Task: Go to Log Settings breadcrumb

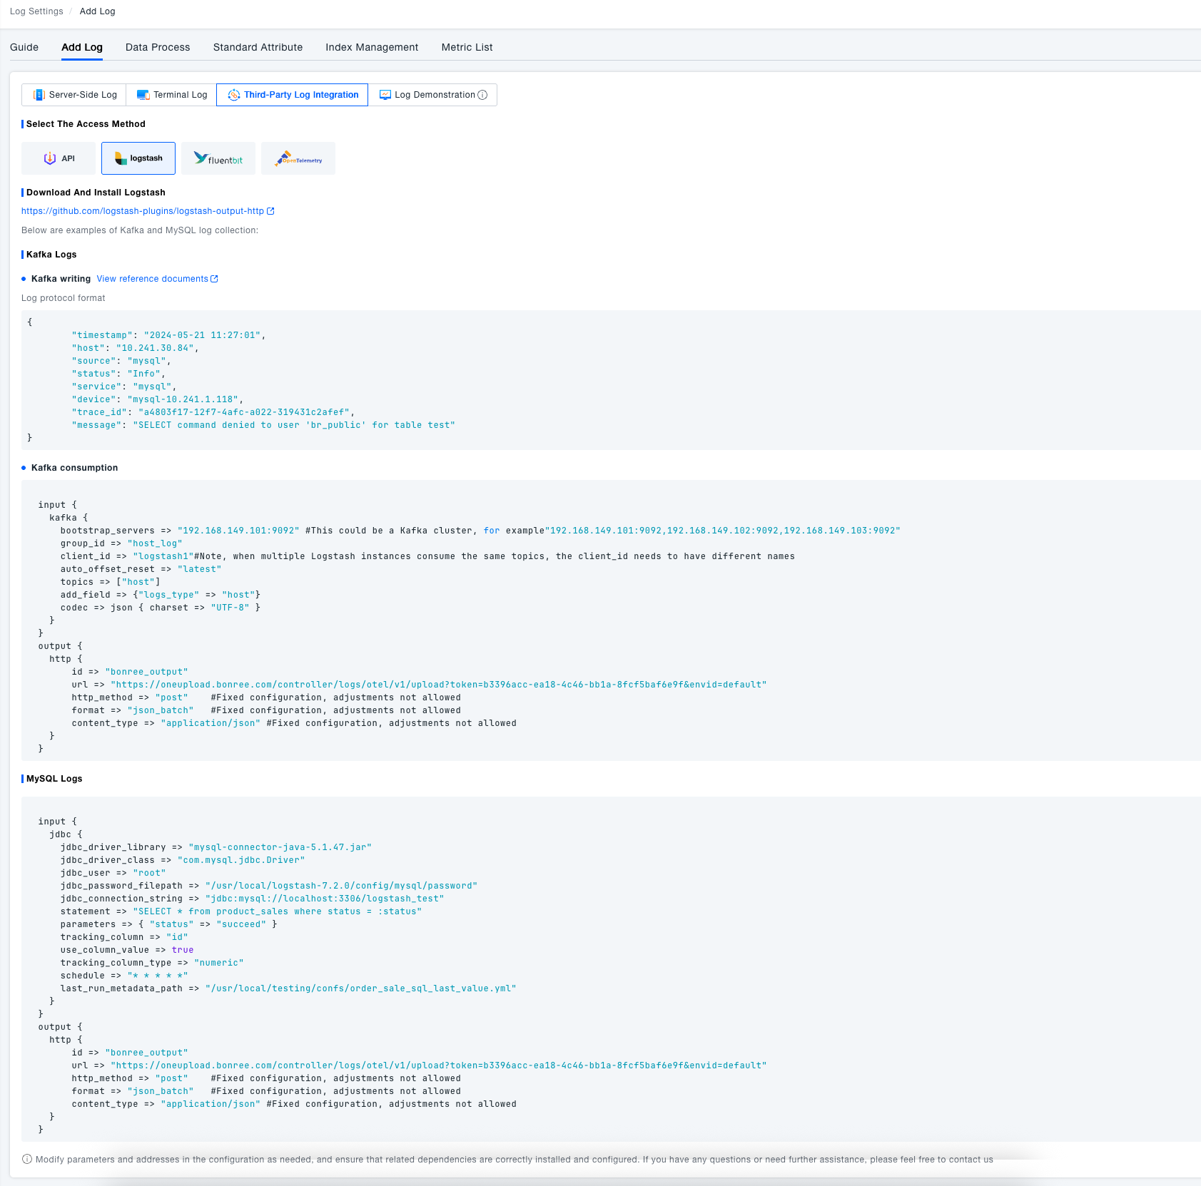Action: pos(36,11)
